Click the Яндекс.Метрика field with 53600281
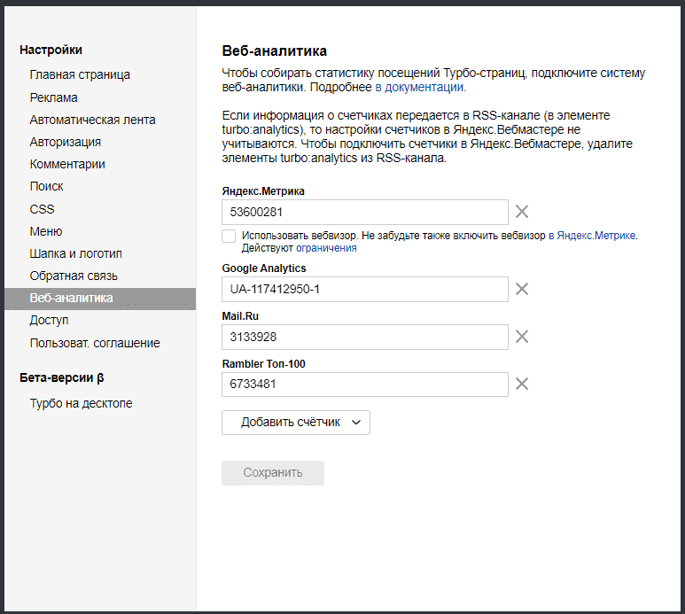 (365, 213)
